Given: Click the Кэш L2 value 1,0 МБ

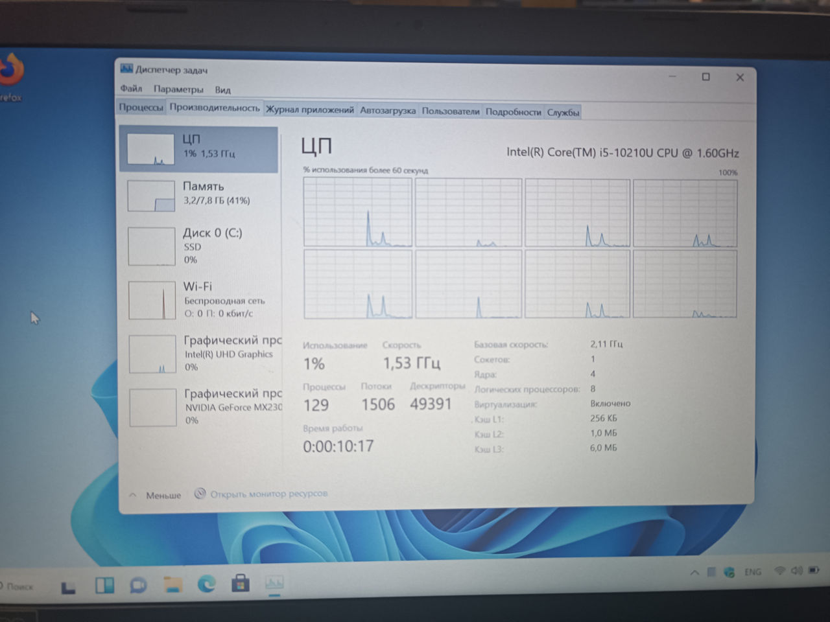Looking at the screenshot, I should [x=603, y=433].
